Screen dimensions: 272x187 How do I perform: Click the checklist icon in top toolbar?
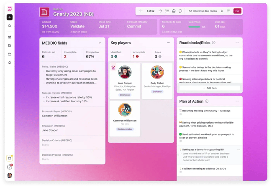[x=167, y=11]
